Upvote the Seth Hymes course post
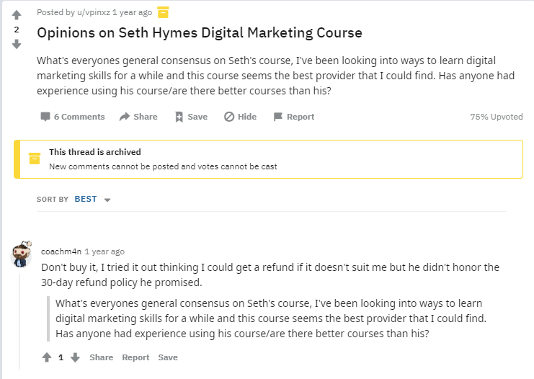 tap(17, 15)
